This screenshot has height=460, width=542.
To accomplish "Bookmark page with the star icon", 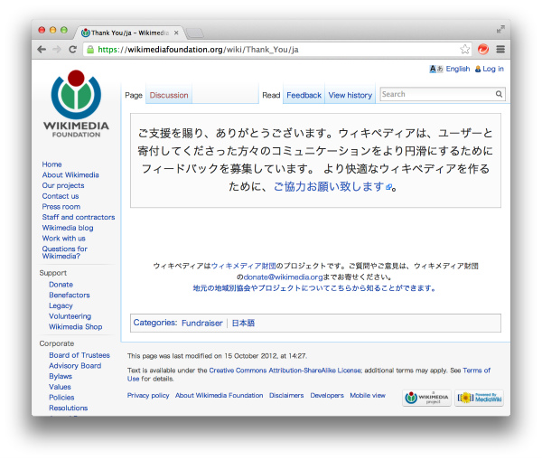I will 465,50.
